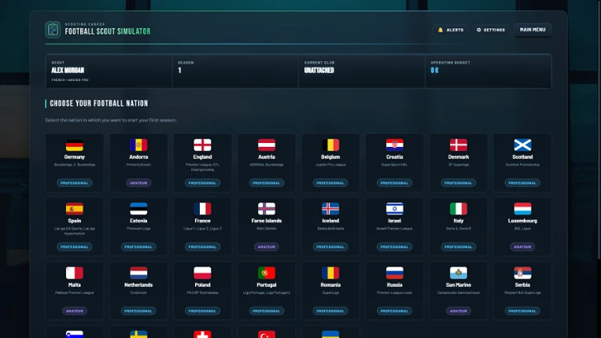Select the Netherlands flag icon
601x338 pixels.
138,273
